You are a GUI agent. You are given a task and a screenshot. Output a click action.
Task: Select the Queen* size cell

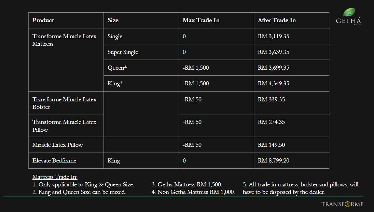click(117, 68)
